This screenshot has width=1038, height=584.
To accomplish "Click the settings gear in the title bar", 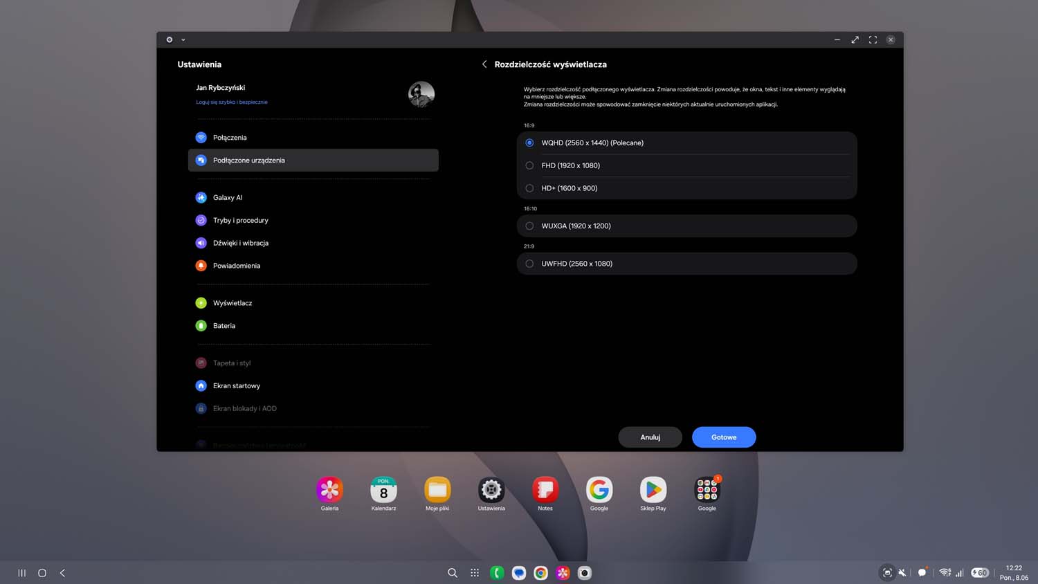I will [170, 40].
